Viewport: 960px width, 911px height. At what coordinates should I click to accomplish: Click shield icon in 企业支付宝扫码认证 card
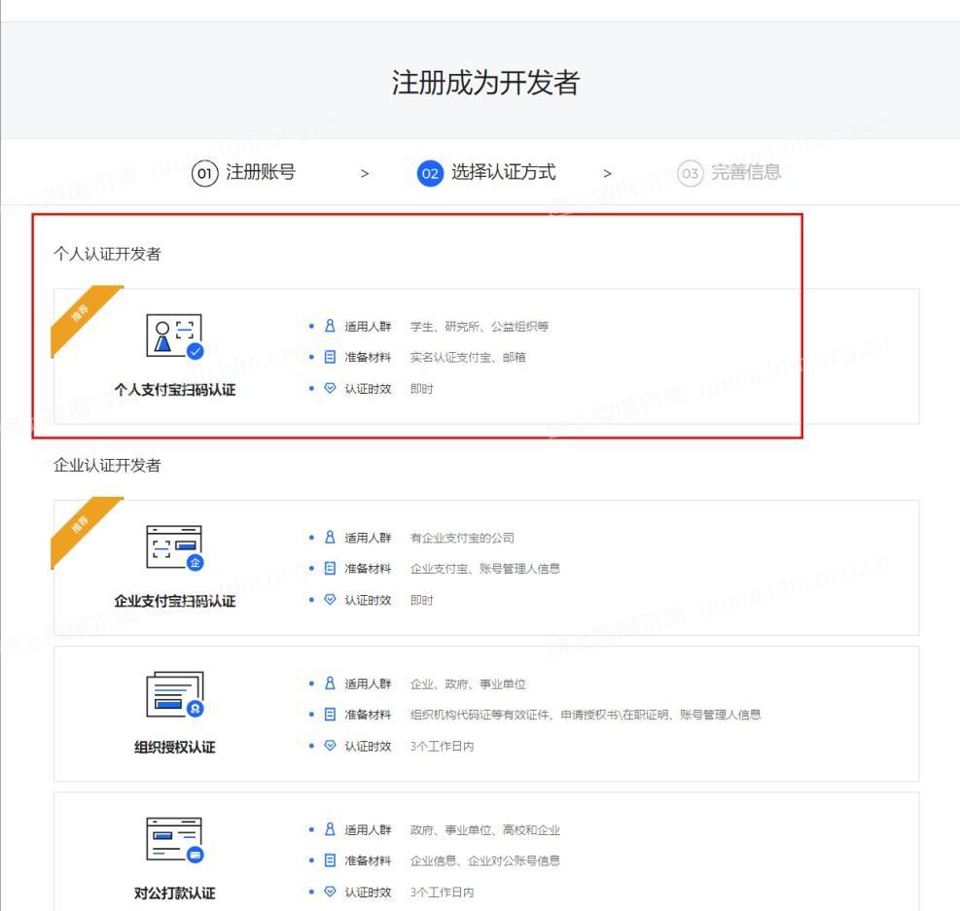coord(330,599)
